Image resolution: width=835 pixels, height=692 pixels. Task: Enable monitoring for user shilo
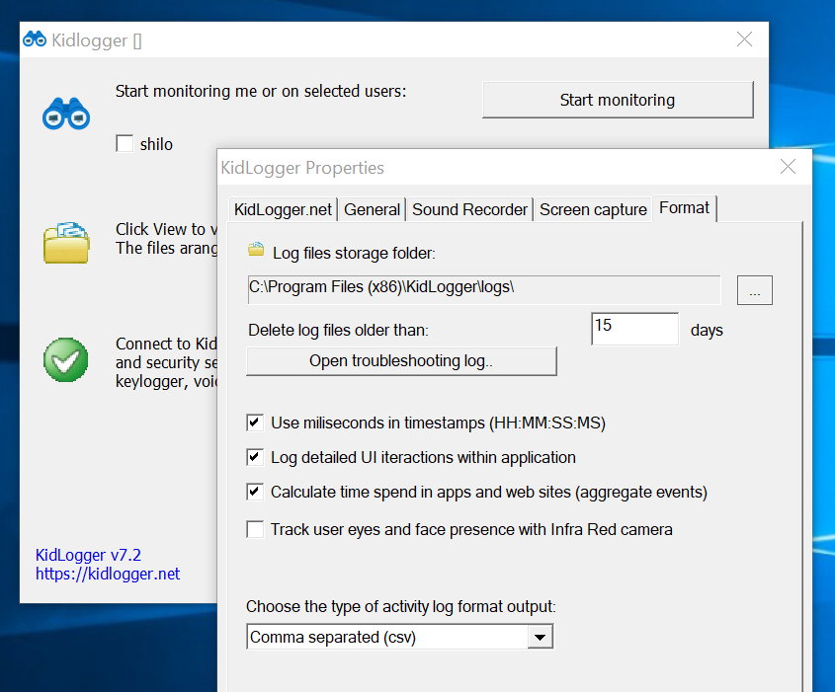click(x=125, y=144)
